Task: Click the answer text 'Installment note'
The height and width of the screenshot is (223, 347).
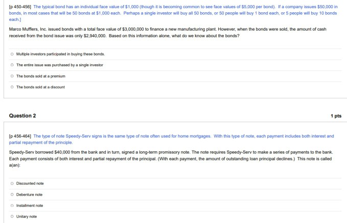Action: (30, 206)
